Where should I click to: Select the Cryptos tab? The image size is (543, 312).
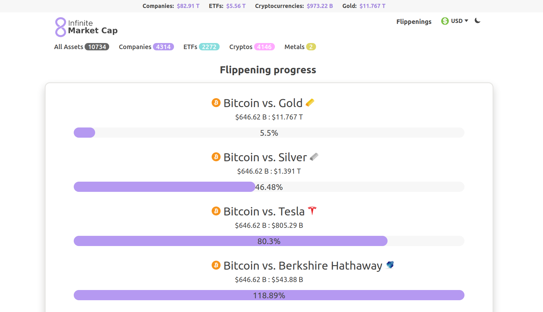click(x=240, y=47)
